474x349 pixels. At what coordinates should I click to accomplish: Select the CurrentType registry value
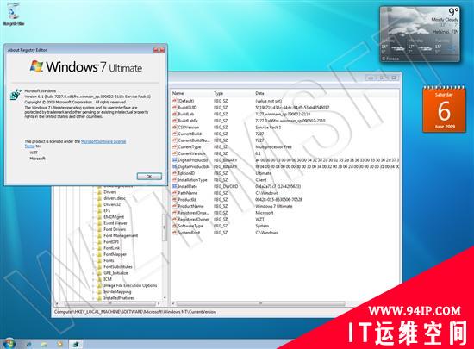(190, 147)
